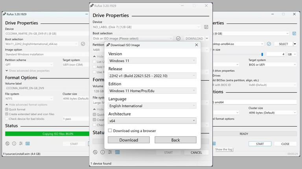Click the info icon in the center Rufus window
Image resolution: width=302 pixels, height=169 pixels.
[x=103, y=152]
